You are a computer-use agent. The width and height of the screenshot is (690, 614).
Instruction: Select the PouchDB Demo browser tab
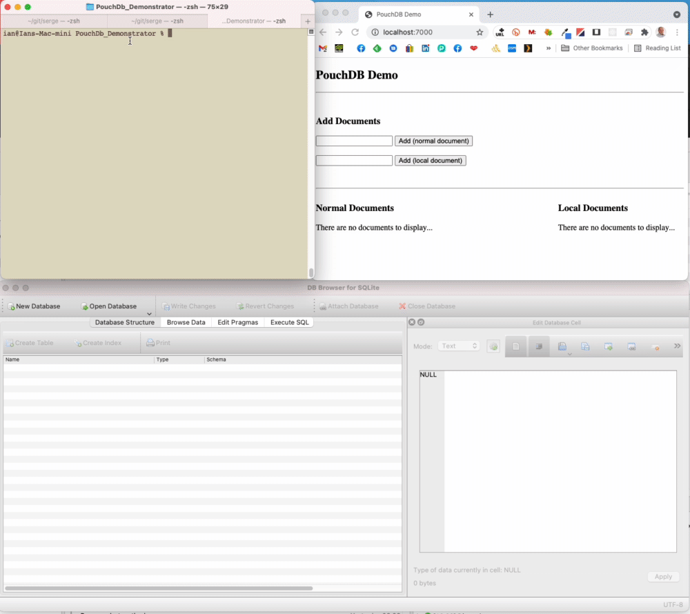coord(419,14)
